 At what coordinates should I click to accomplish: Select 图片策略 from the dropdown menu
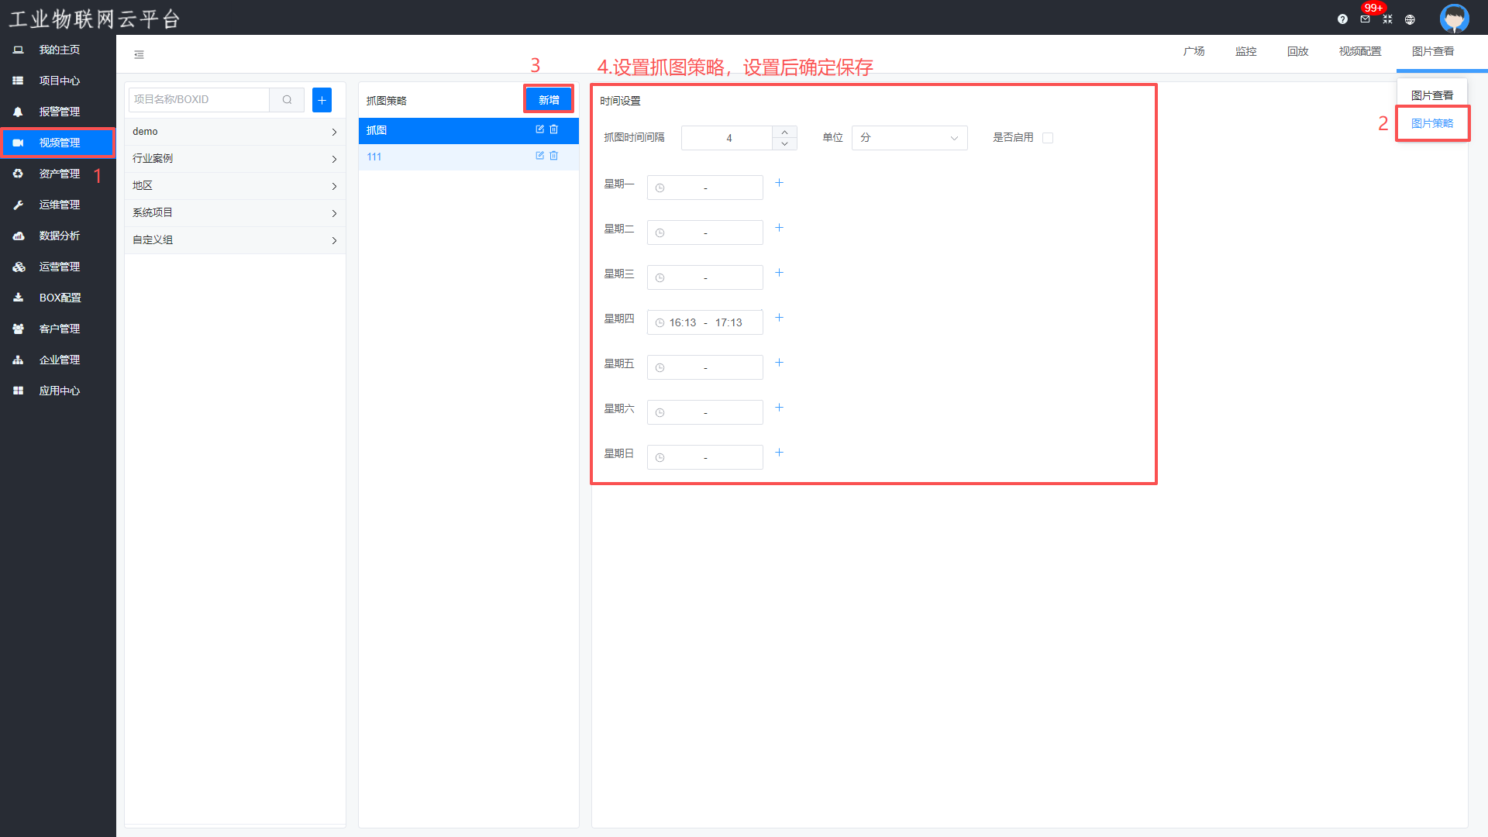(x=1431, y=123)
